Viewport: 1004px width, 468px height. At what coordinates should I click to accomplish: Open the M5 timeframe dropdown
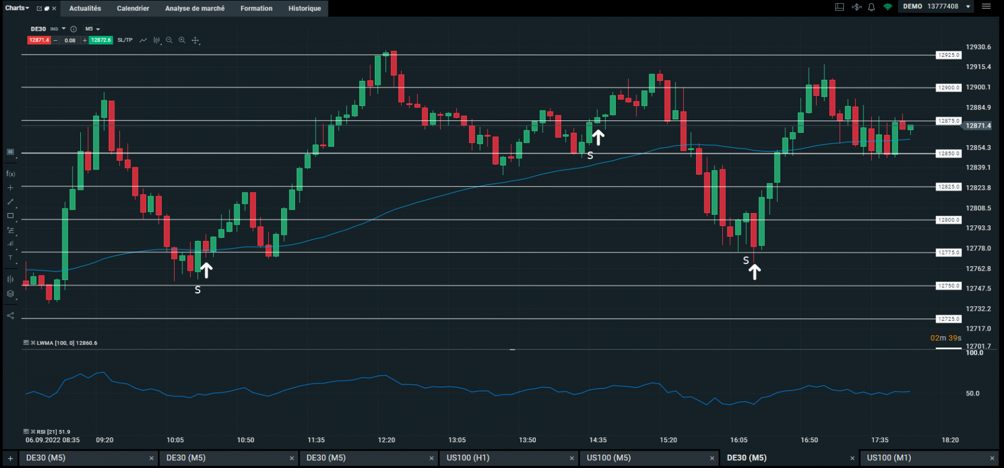pyautogui.click(x=93, y=29)
